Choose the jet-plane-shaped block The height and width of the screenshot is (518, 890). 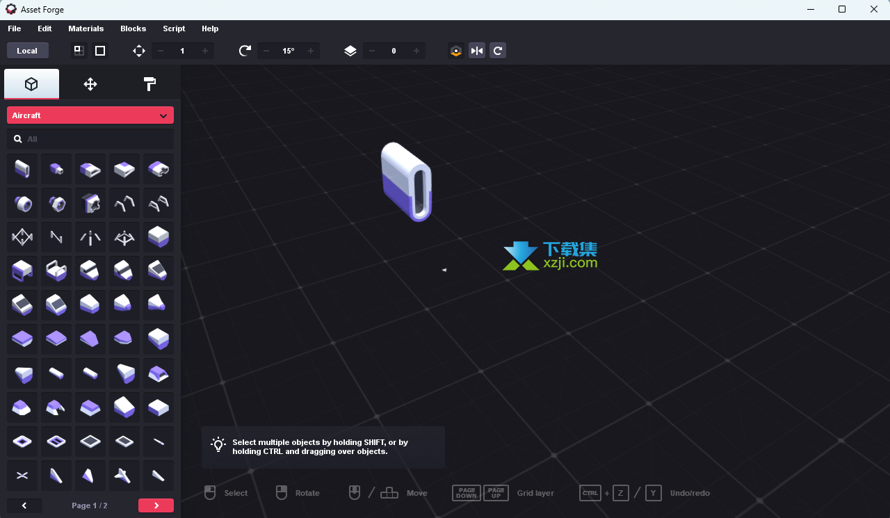coord(124,476)
